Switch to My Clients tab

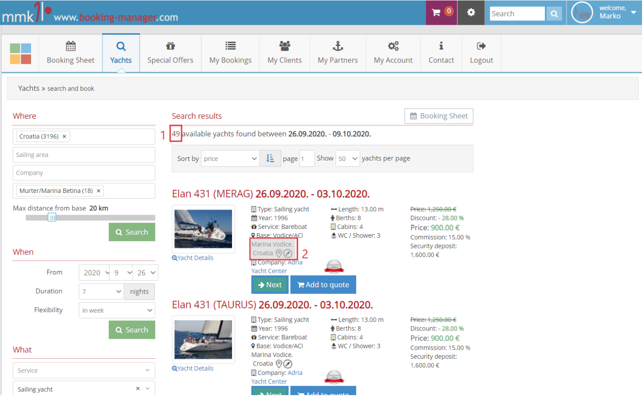(284, 53)
